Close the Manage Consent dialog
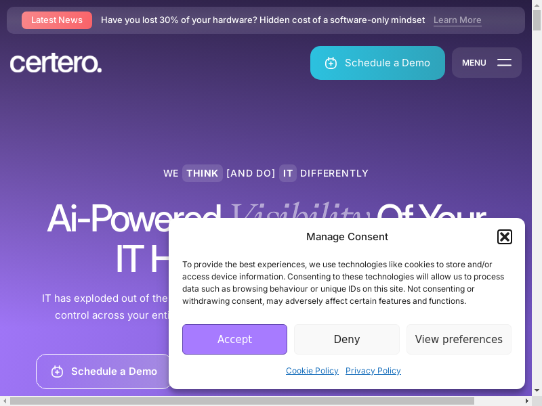The image size is (542, 406). coord(504,237)
